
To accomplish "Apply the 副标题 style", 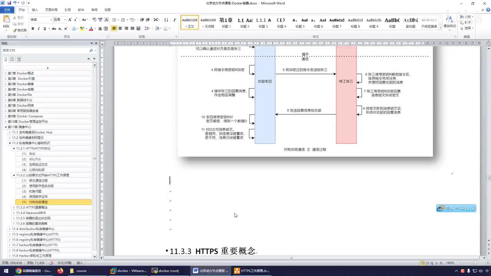I will click(x=410, y=22).
